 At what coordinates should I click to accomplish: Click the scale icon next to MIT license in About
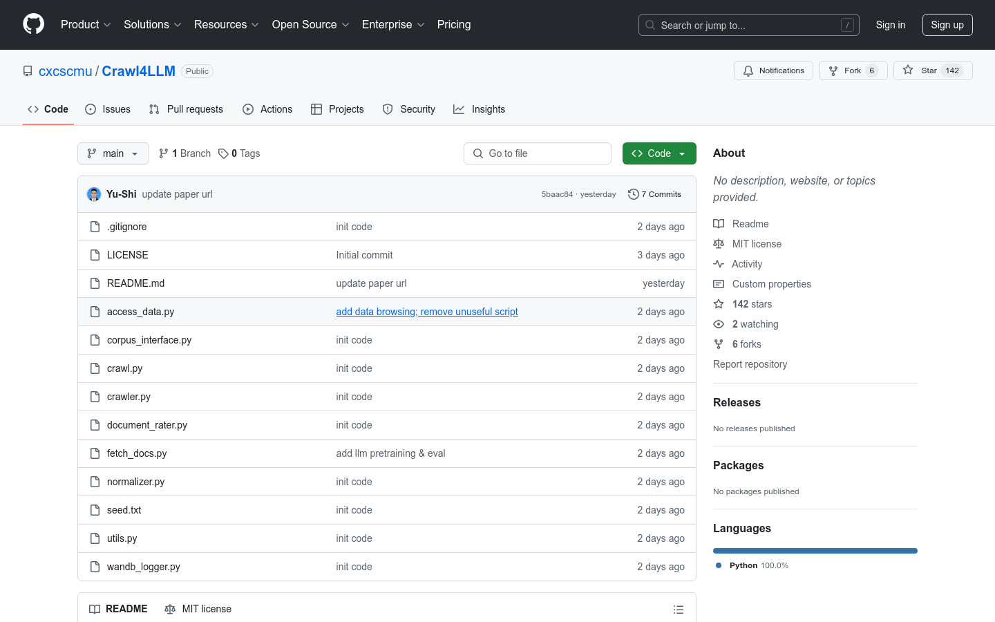[719, 244]
